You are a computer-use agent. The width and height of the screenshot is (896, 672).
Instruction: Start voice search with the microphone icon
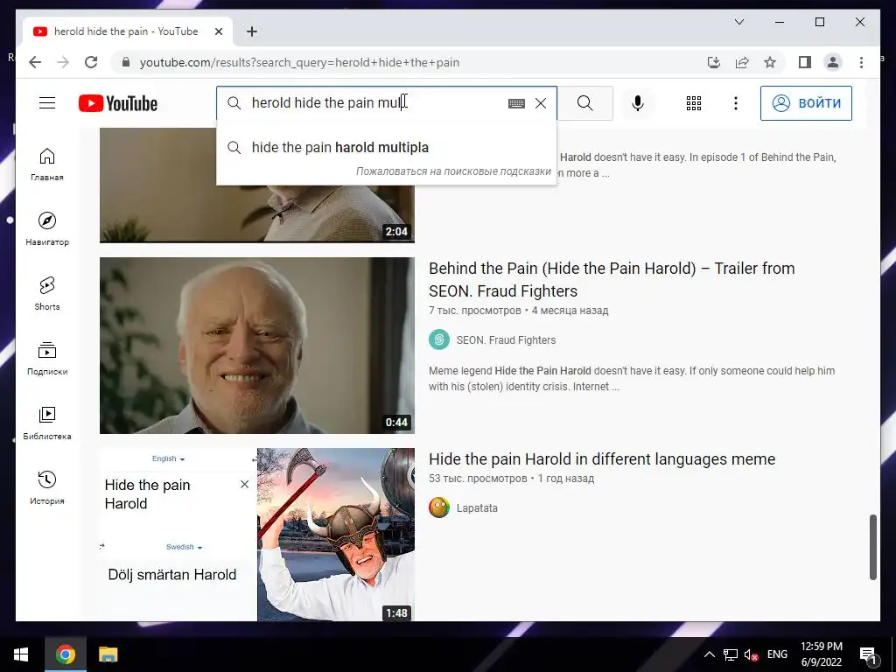[x=638, y=103]
